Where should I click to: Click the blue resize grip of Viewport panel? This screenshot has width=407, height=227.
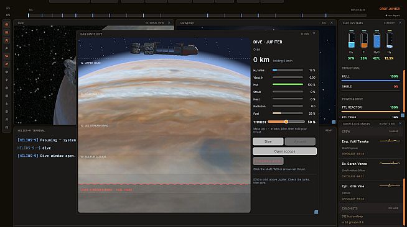coord(334,122)
